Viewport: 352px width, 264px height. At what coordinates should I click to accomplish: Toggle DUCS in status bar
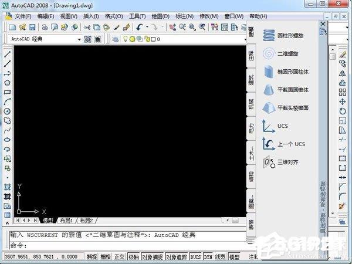pos(195,256)
